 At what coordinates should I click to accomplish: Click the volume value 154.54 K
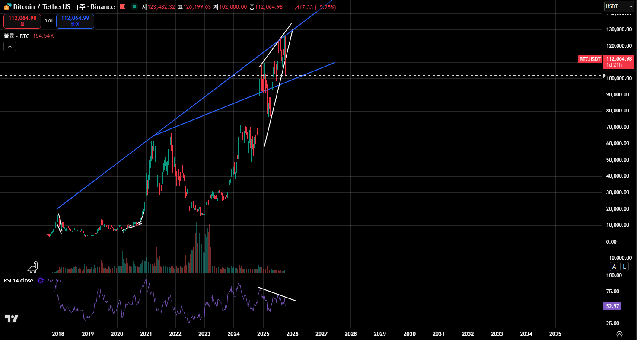(x=43, y=36)
